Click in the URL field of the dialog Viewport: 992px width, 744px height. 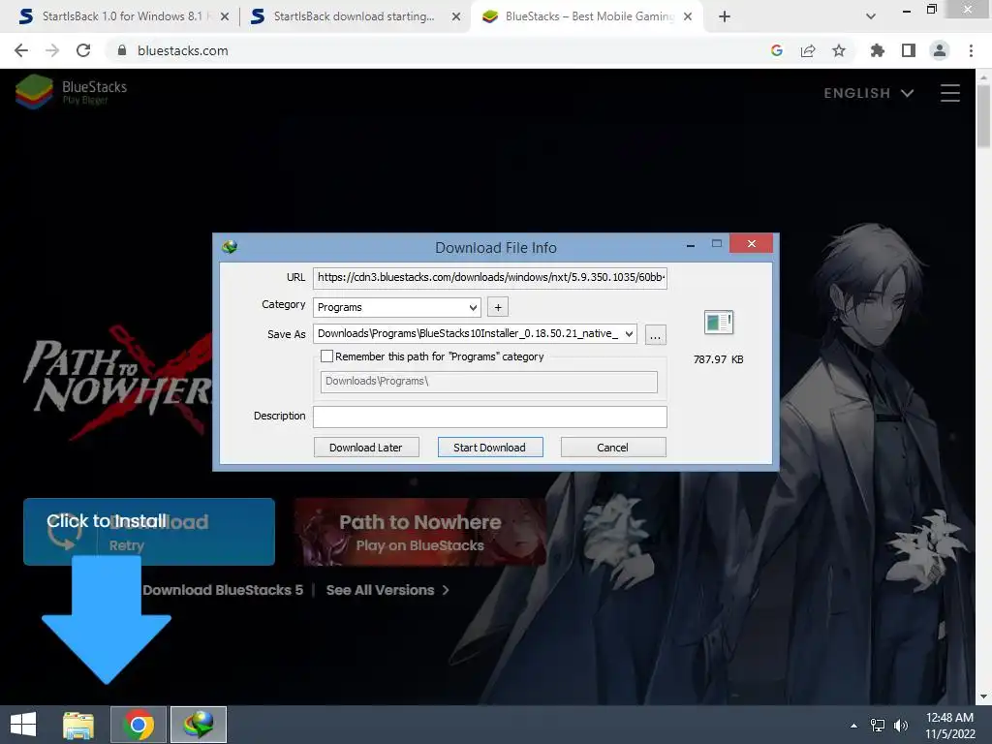tap(490, 277)
